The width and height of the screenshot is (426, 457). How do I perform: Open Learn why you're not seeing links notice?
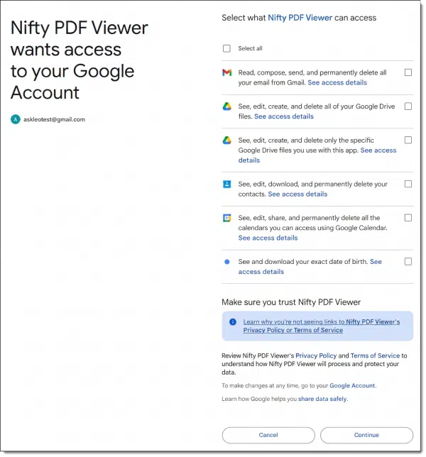coord(322,326)
